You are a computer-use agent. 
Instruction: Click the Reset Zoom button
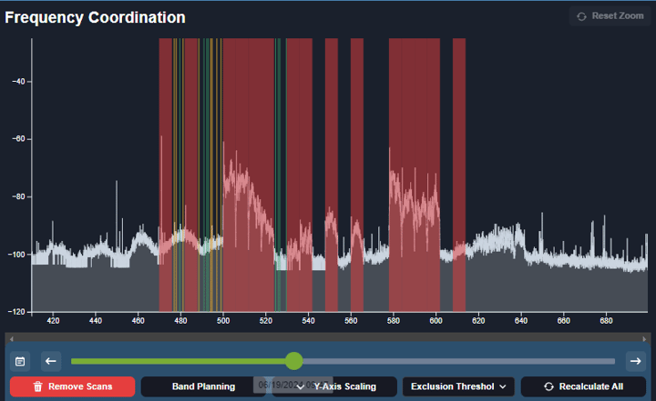pos(610,16)
